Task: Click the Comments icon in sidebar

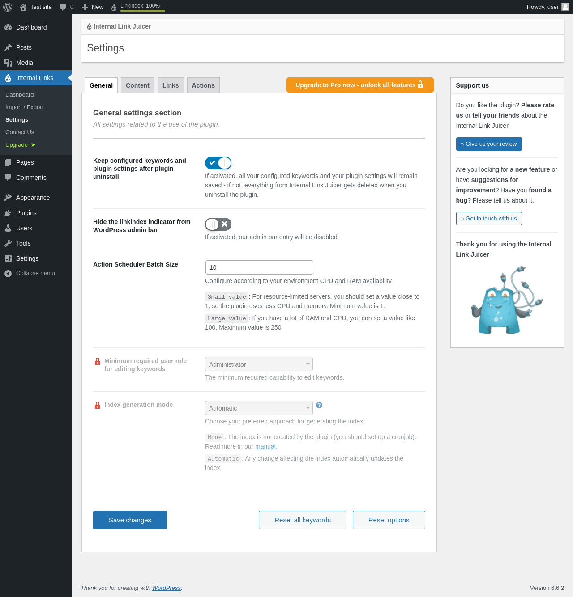Action: [8, 178]
